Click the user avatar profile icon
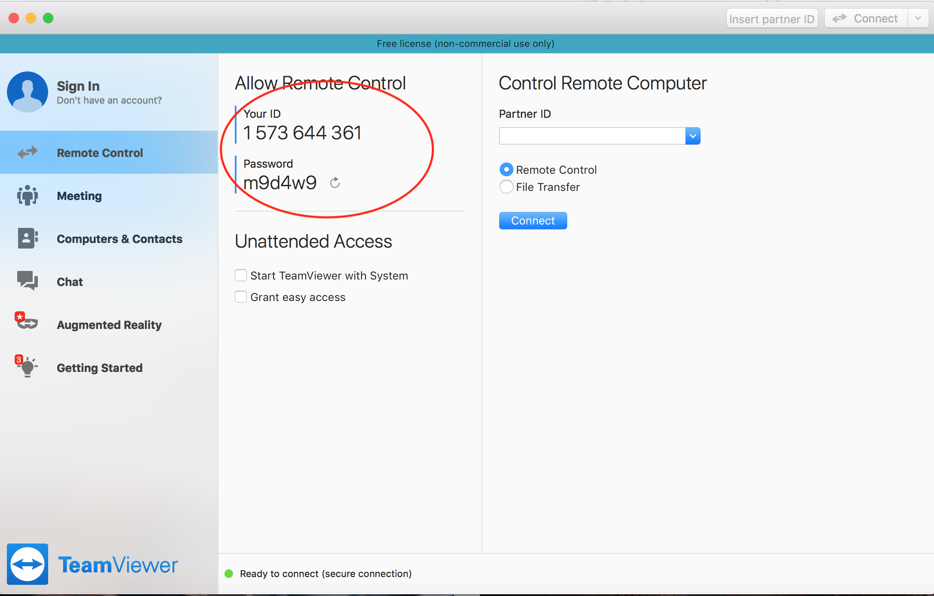 27,92
